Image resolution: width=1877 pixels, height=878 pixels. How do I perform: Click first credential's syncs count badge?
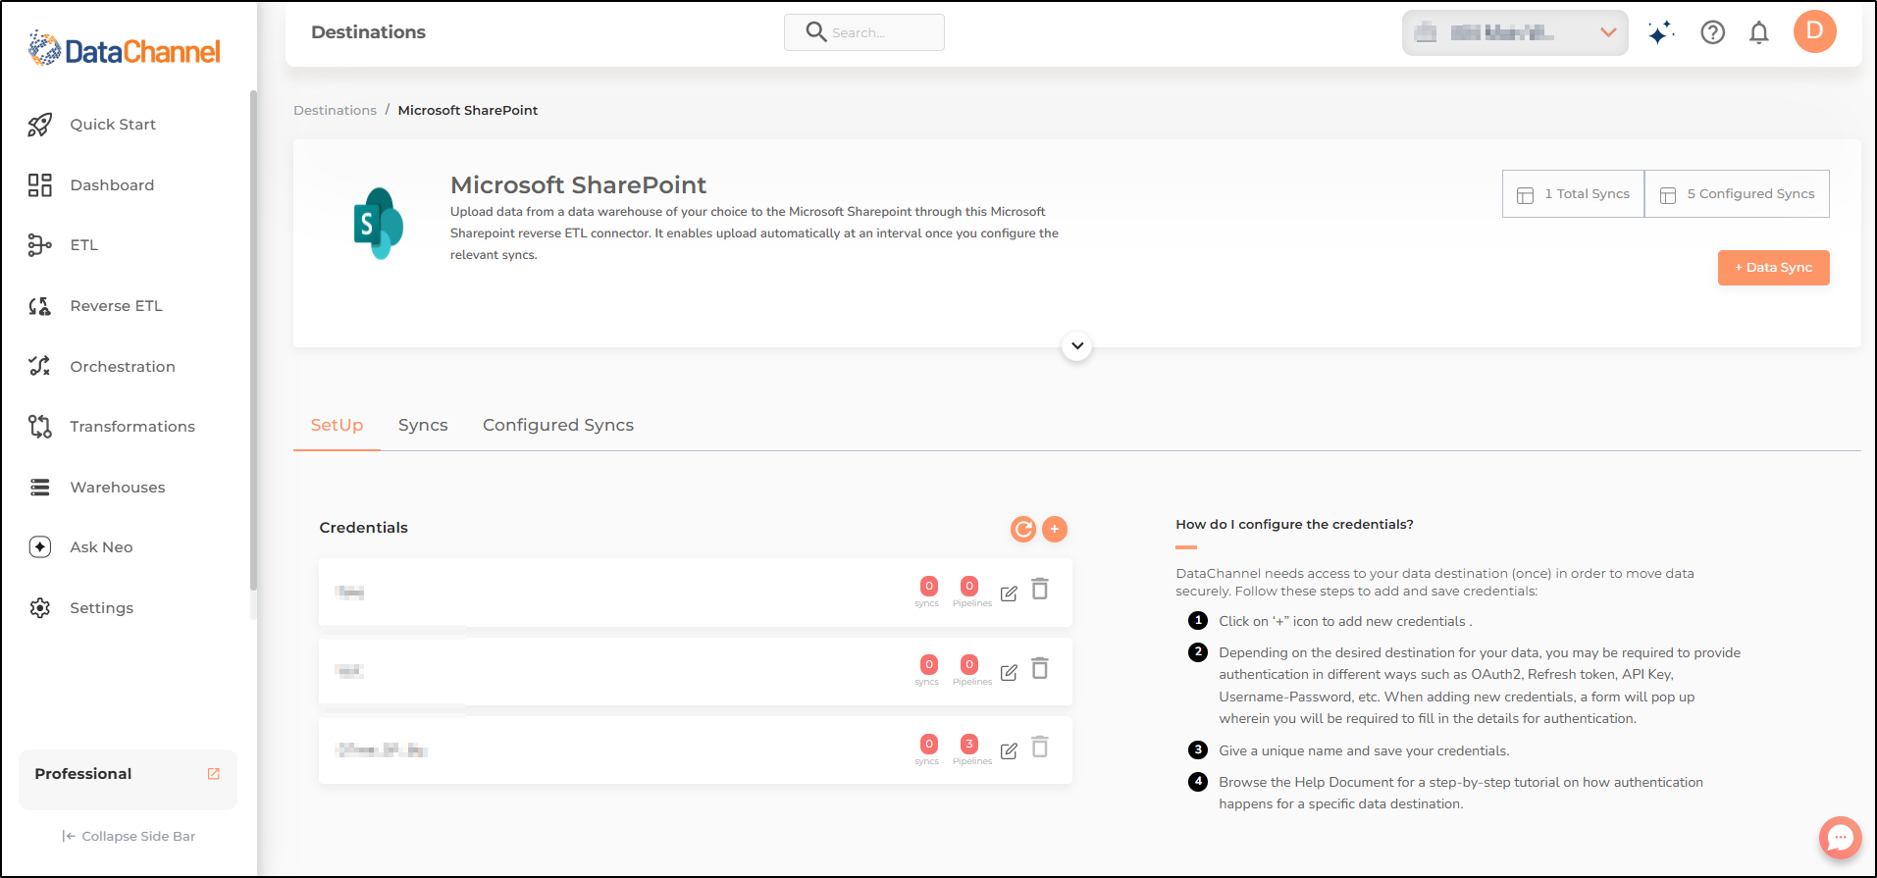pos(928,587)
